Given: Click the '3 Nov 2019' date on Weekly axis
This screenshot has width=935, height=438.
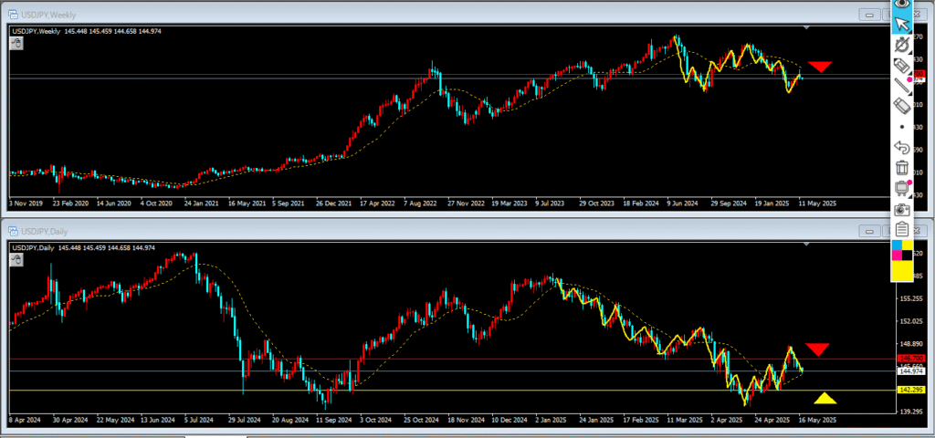Looking at the screenshot, I should click(x=25, y=203).
